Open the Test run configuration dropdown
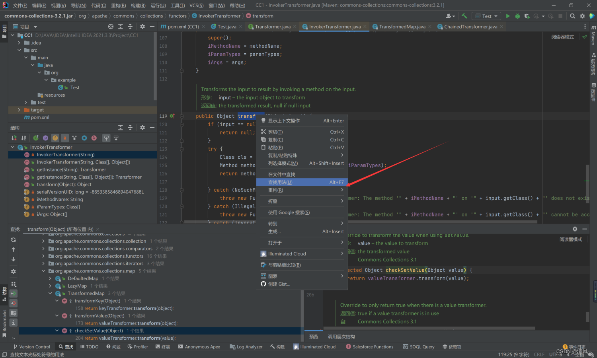597x358 pixels. click(486, 16)
